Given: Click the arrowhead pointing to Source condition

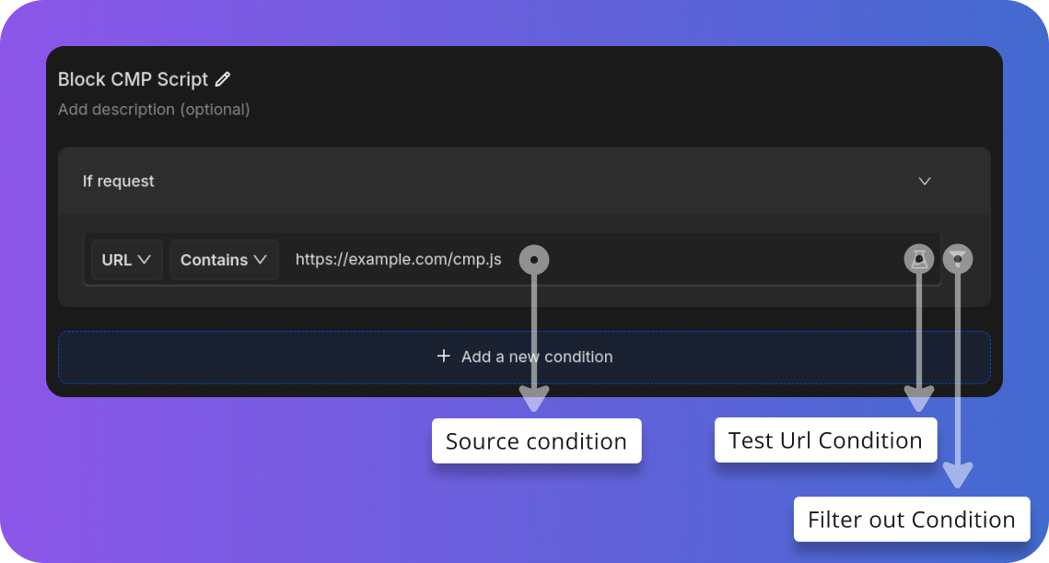Looking at the screenshot, I should click(535, 400).
